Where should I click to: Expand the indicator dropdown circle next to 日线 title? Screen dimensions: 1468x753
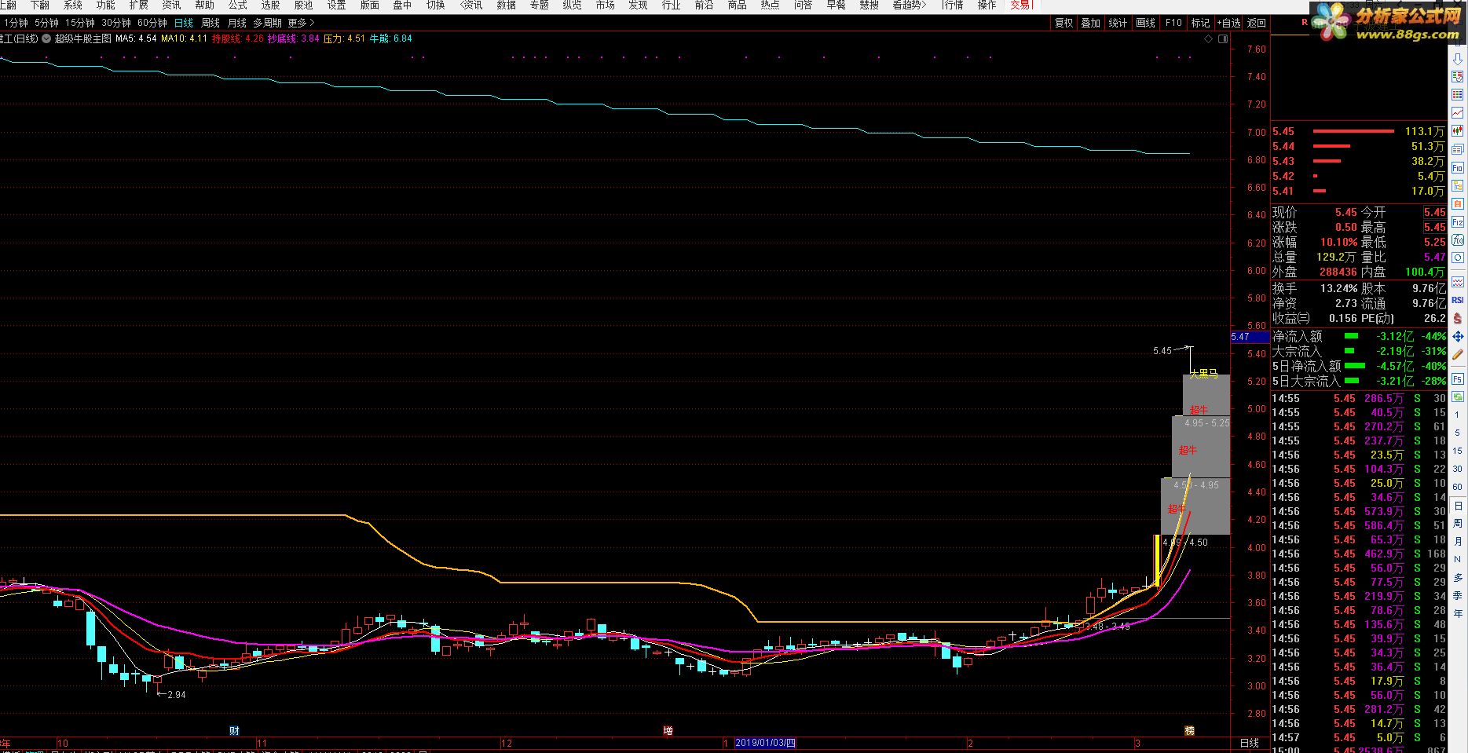tap(47, 38)
